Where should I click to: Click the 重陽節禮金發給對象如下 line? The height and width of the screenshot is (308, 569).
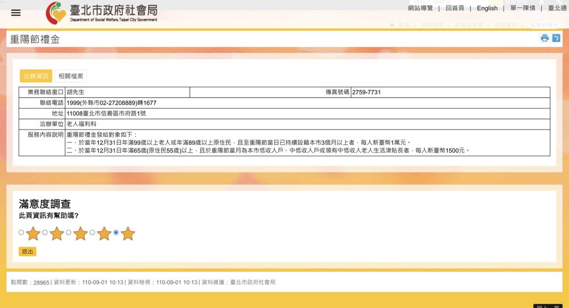(x=102, y=135)
